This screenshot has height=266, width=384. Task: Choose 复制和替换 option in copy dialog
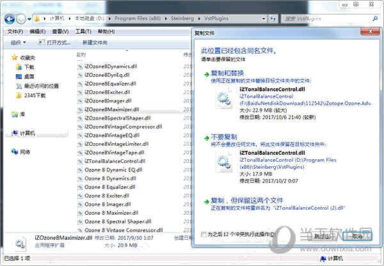coord(227,73)
